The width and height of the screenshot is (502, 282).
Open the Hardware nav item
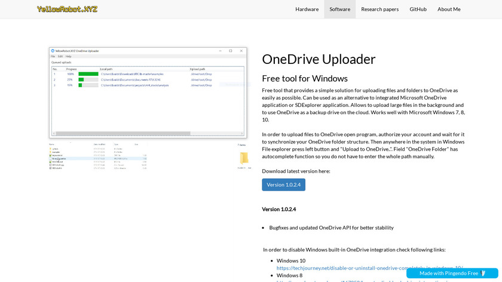coord(307,9)
